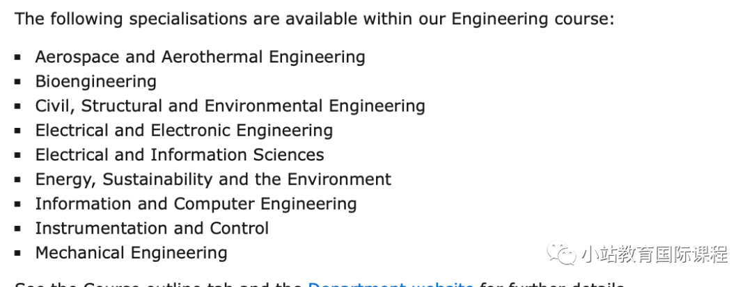Click the bullet beside Energy, Sustainability entry
This screenshot has width=752, height=287.
point(17,180)
